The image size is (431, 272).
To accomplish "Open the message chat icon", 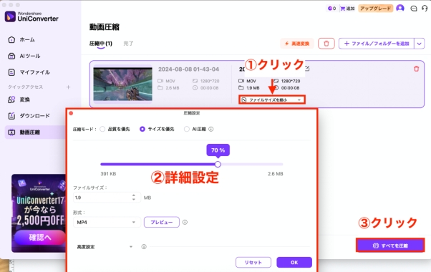I will (x=414, y=9).
